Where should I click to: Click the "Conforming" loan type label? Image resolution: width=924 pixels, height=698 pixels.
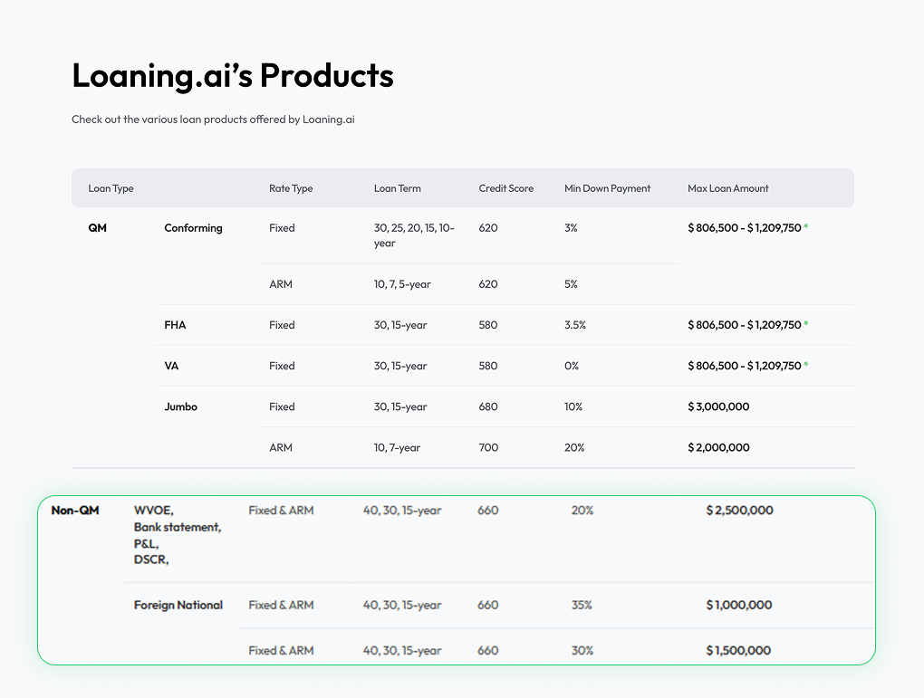[193, 228]
